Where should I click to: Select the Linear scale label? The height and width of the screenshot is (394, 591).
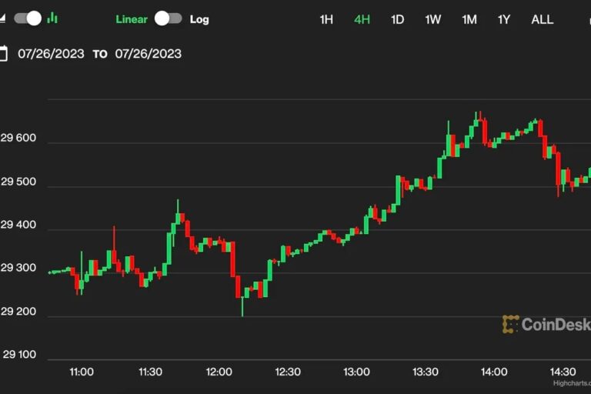pos(131,19)
